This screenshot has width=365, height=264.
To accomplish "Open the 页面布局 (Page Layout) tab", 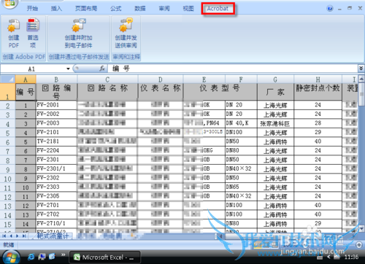I will coord(86,9).
